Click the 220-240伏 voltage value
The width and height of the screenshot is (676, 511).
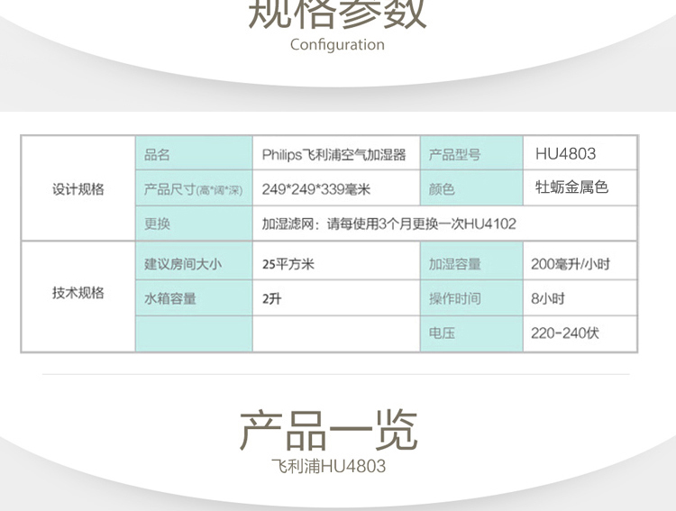pyautogui.click(x=565, y=333)
